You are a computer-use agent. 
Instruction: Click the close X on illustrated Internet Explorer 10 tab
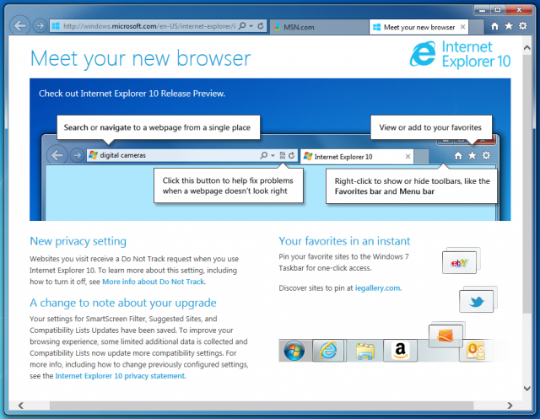click(x=408, y=157)
